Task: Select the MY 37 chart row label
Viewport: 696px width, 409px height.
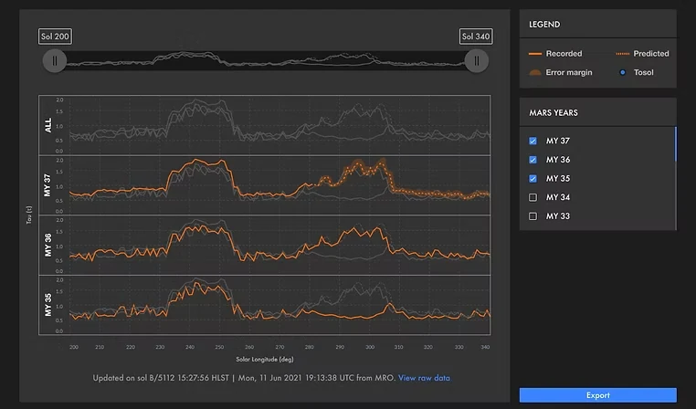Action: pyautogui.click(x=47, y=185)
